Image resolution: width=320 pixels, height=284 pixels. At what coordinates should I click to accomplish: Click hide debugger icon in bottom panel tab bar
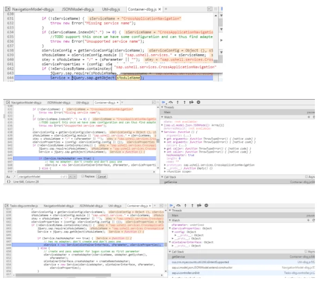162,205
